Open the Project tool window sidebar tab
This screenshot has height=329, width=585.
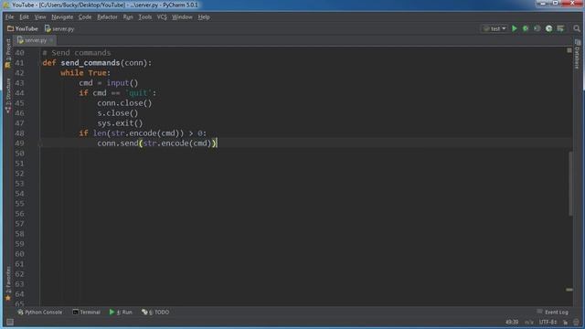[8, 53]
